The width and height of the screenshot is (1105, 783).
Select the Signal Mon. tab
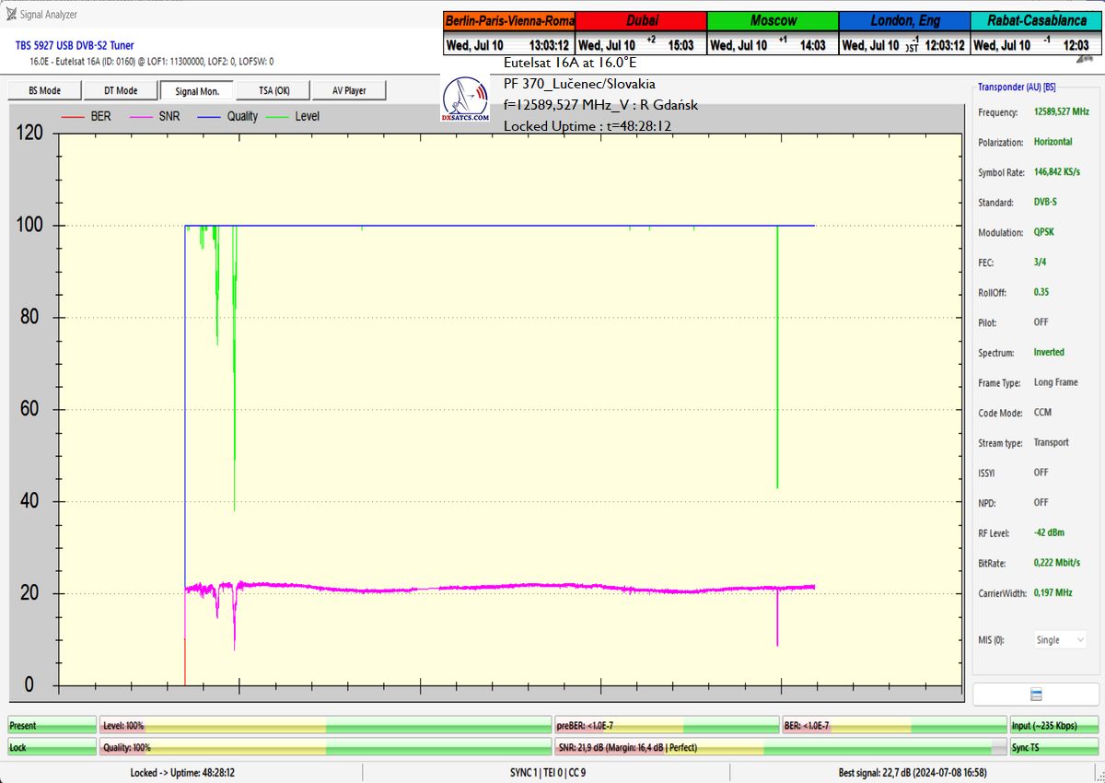coord(196,90)
